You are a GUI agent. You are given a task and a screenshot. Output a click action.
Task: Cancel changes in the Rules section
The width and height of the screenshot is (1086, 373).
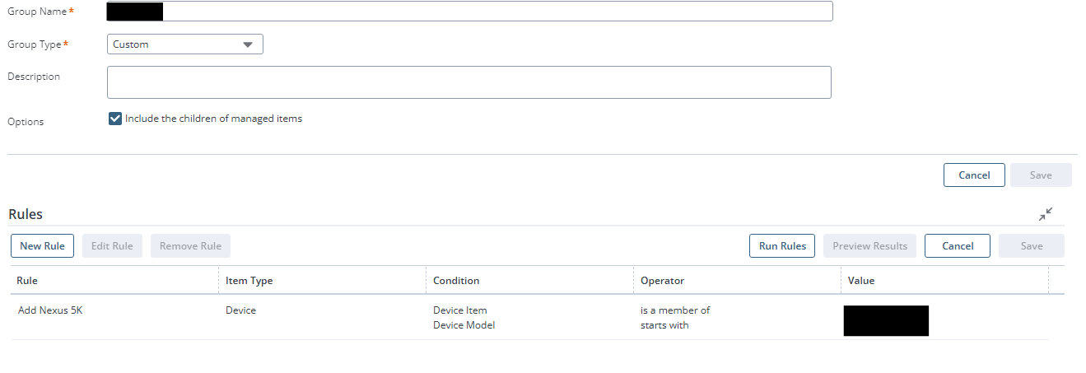(x=957, y=246)
